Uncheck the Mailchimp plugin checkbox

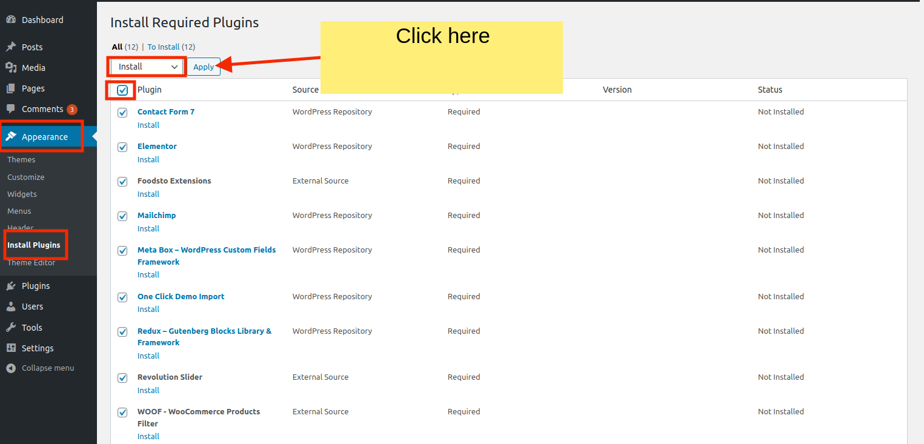(x=122, y=216)
